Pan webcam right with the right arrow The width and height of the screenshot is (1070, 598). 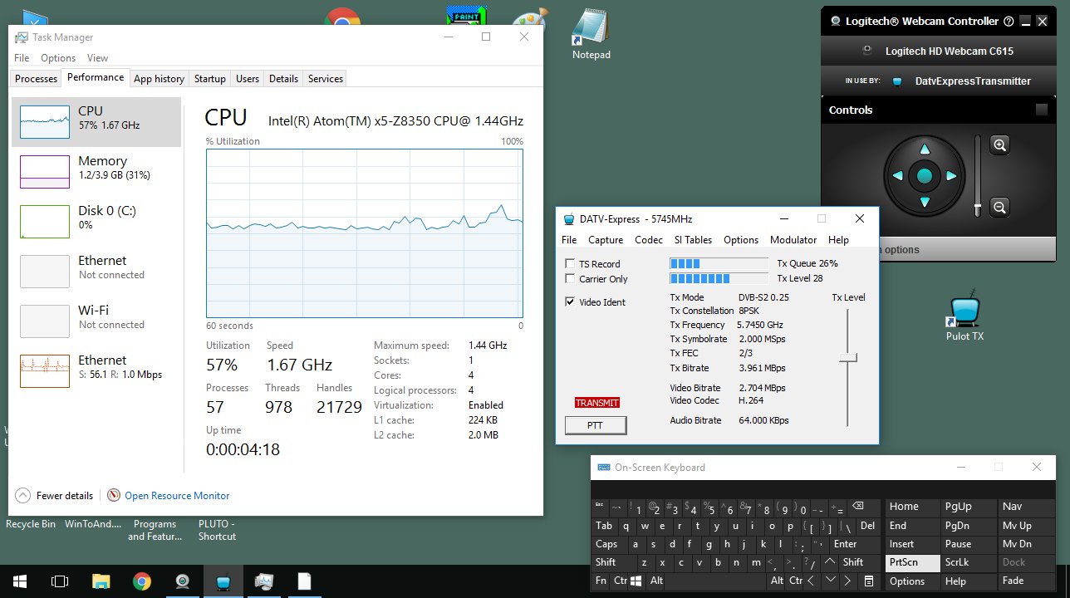951,176
